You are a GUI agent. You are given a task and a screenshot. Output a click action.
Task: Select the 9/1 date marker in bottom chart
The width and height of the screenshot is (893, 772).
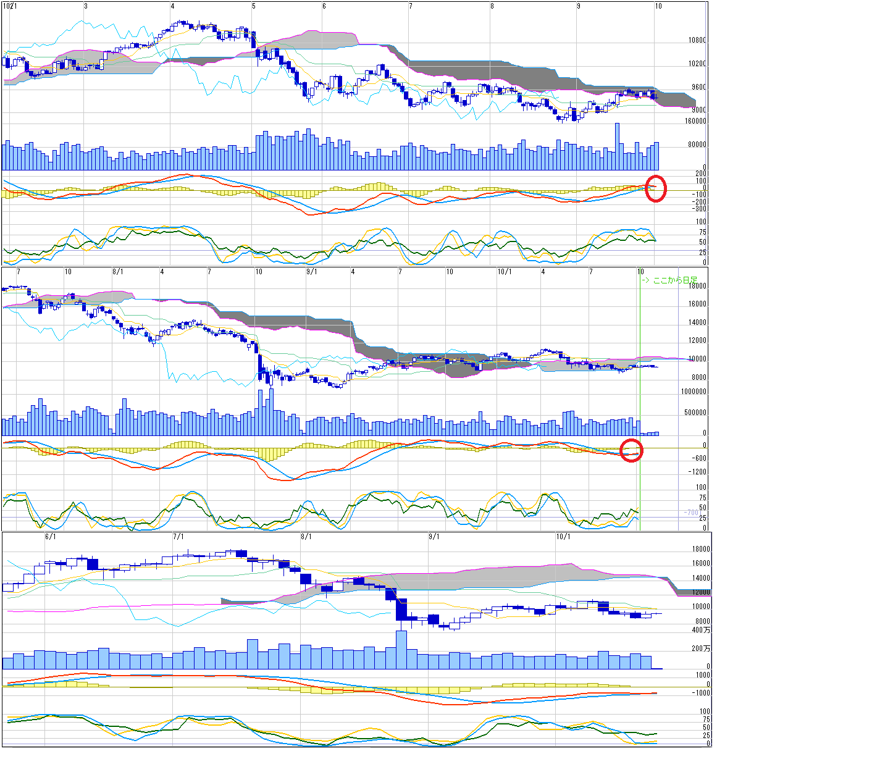pos(434,537)
